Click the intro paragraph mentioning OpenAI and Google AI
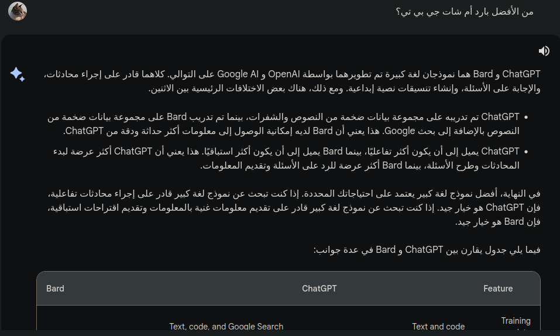 point(293,74)
